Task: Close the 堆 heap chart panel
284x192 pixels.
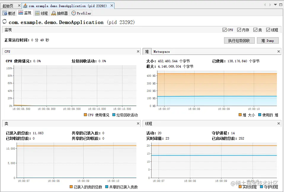Action: [x=279, y=51]
